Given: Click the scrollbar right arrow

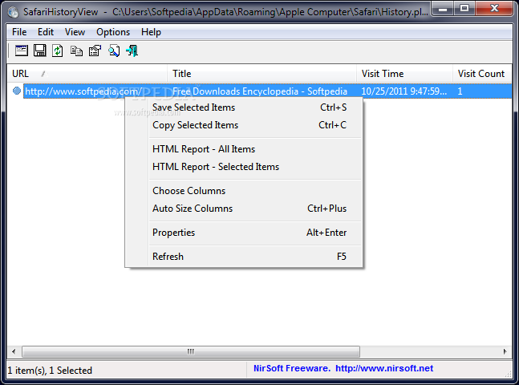Looking at the screenshot, I should 505,351.
